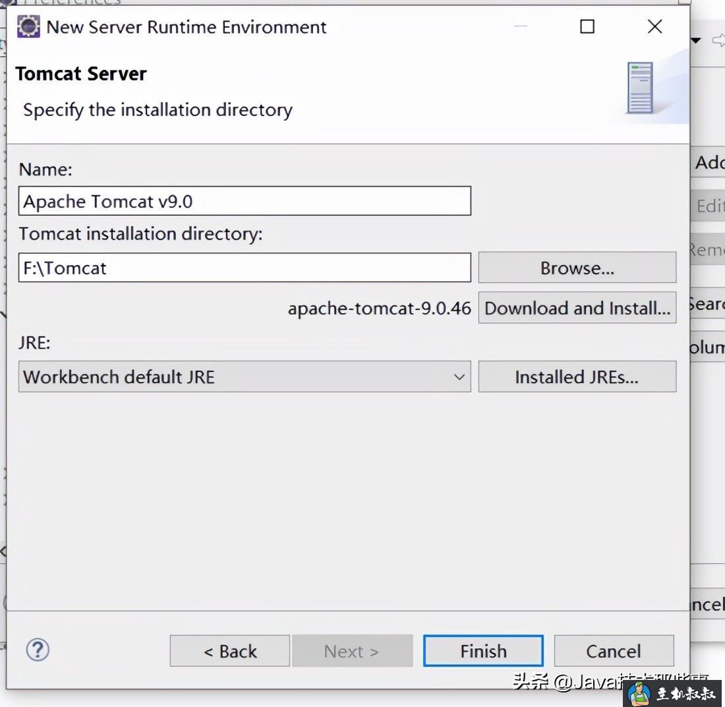
Task: Click the Tomcat installation directory field
Action: 245,268
